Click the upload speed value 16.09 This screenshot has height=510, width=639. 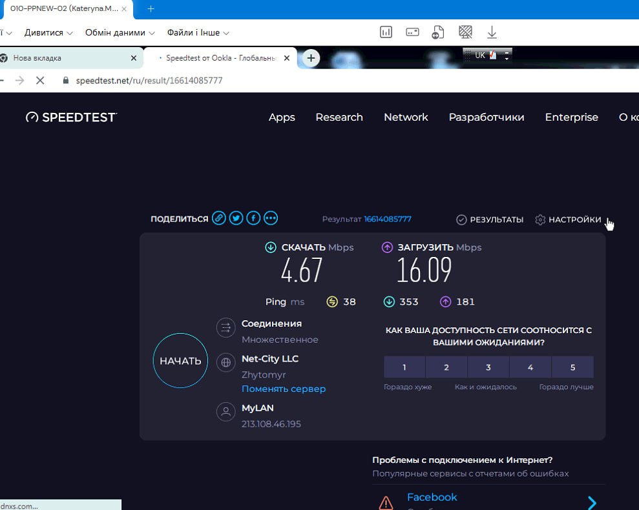424,270
